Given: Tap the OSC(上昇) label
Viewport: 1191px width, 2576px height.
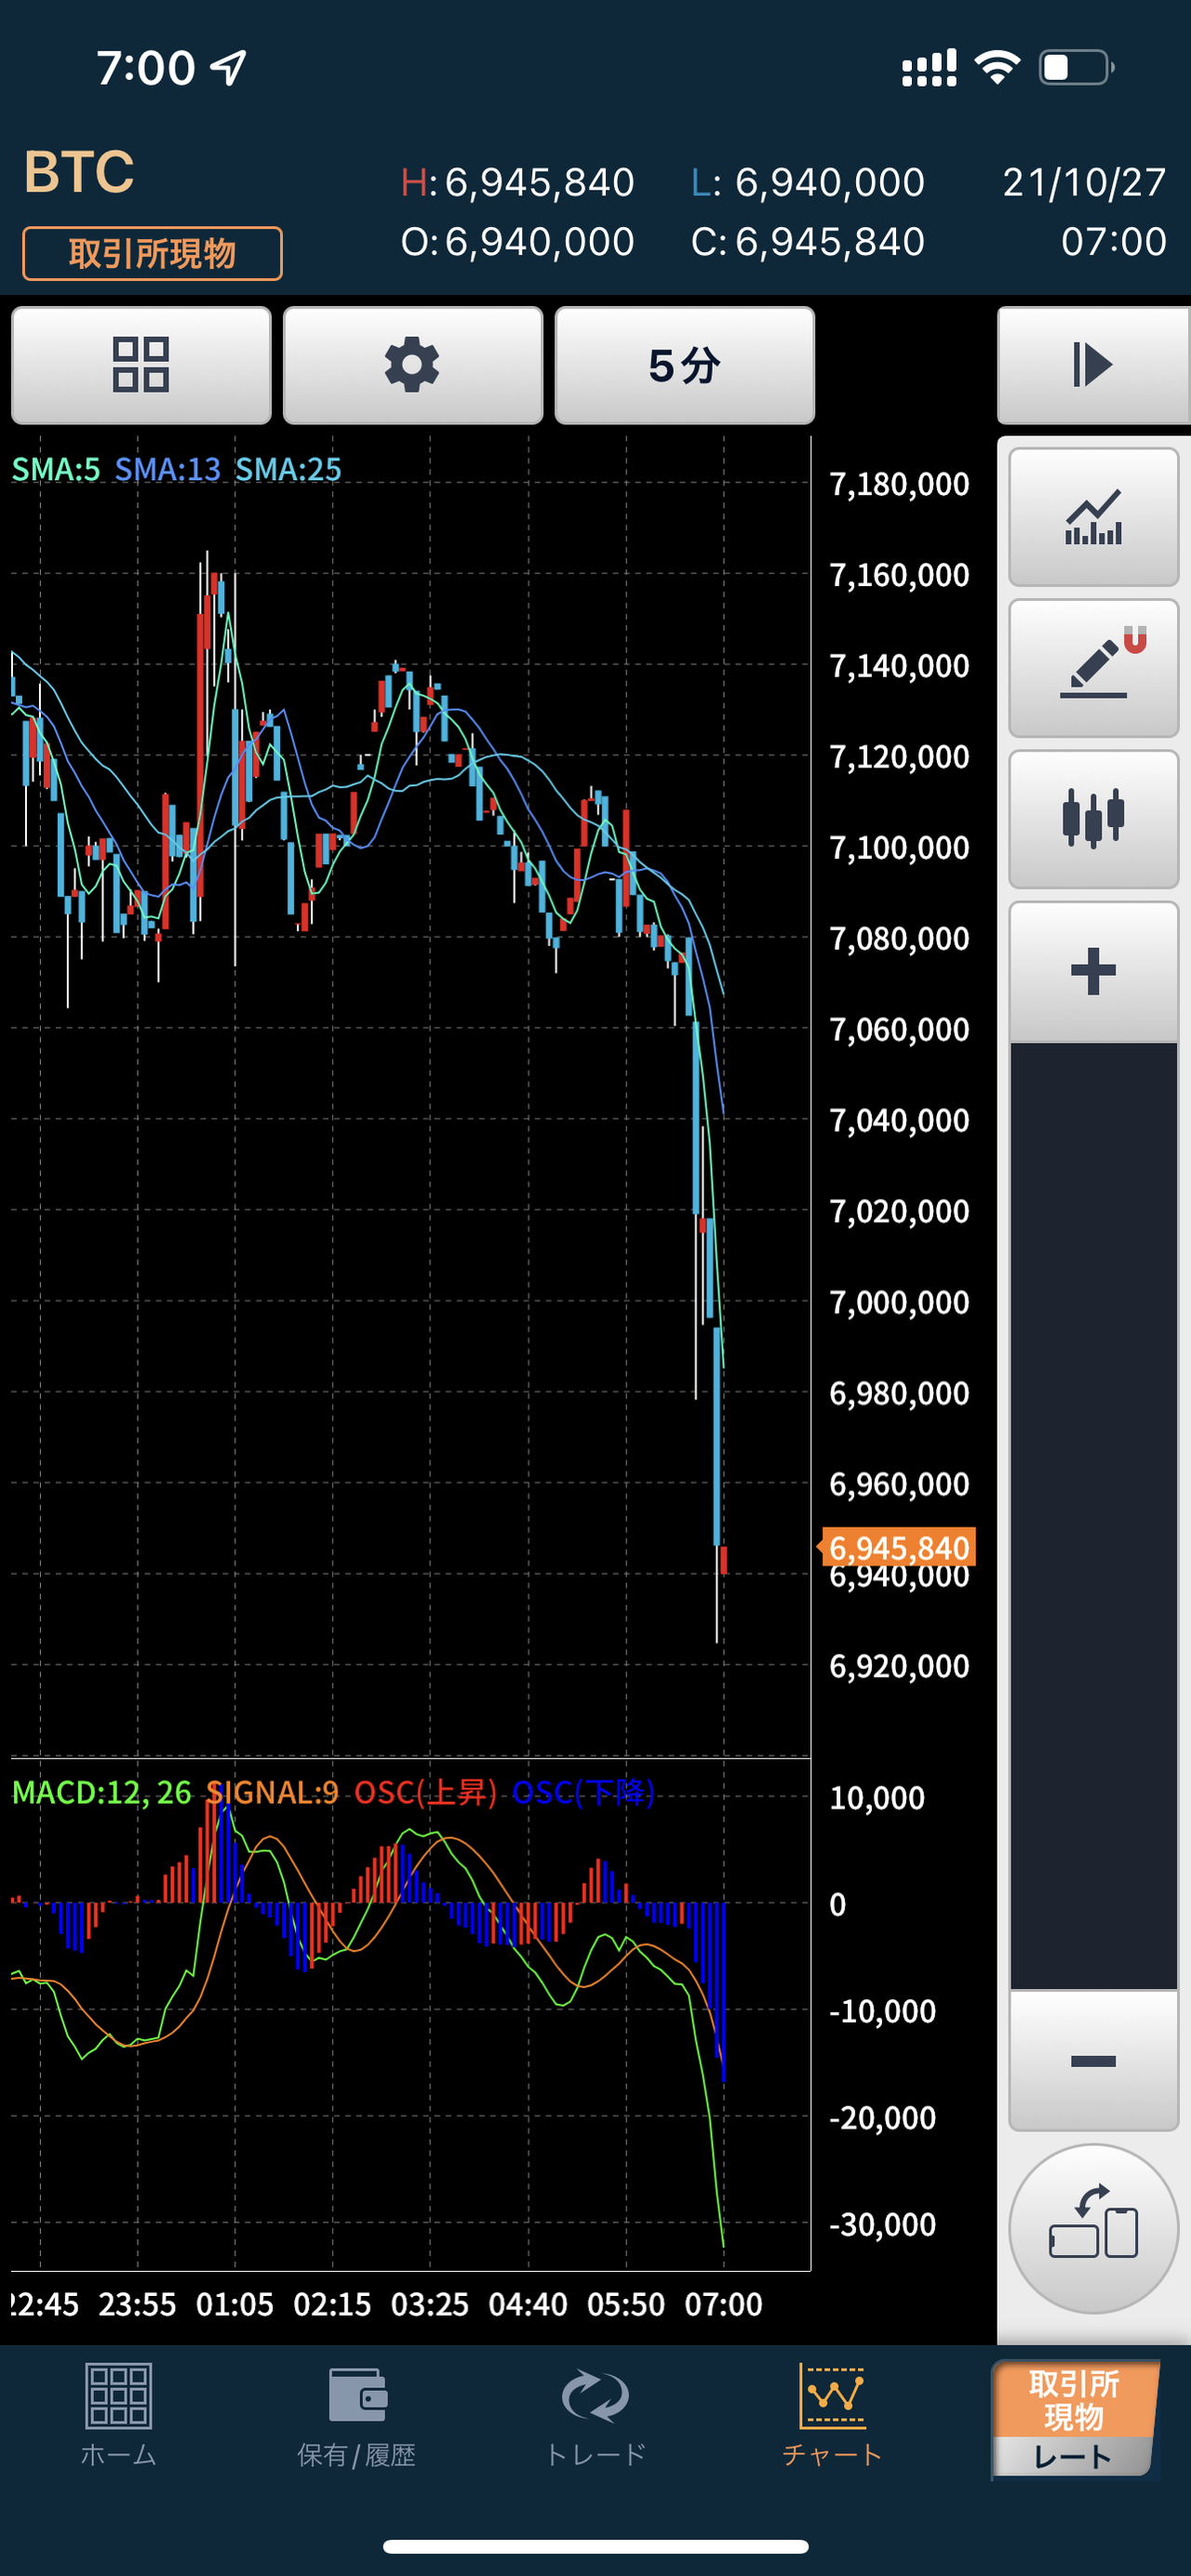Looking at the screenshot, I should [x=425, y=1792].
